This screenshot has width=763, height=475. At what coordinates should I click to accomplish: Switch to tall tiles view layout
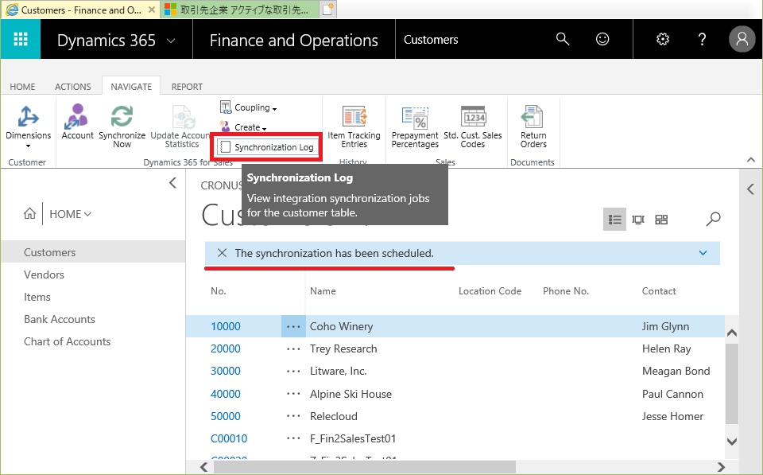(x=638, y=220)
